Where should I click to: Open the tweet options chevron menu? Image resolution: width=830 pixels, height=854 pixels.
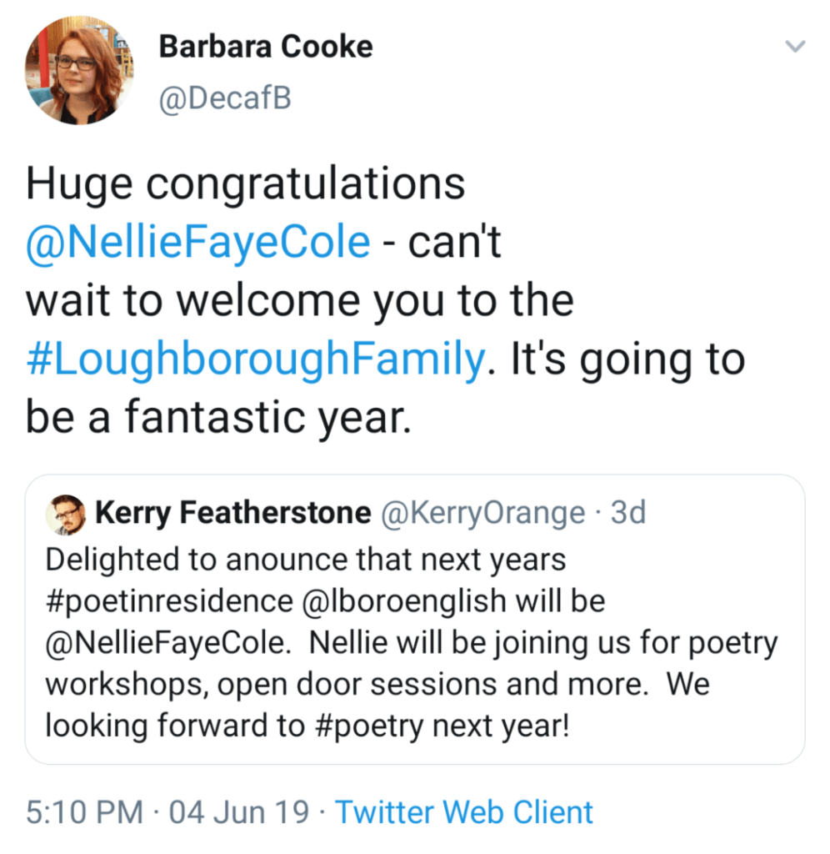tap(796, 48)
